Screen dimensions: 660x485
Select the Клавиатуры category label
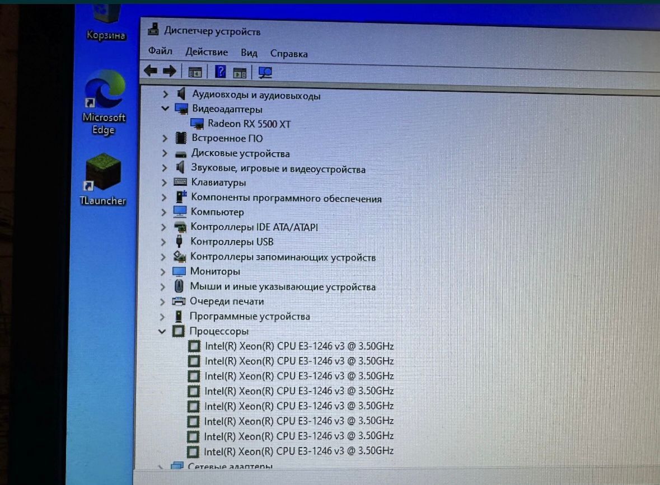218,182
